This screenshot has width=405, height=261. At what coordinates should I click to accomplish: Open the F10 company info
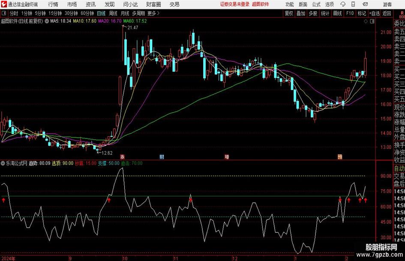pos(350,13)
